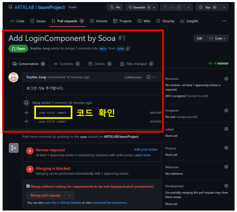The height and width of the screenshot is (212, 237).
Task: Click the main base branch label
Action: [103, 49]
